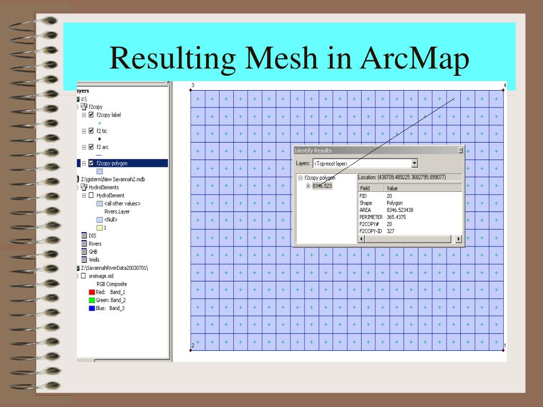Open the Rivers table icon
The height and width of the screenshot is (407, 543).
point(84,244)
